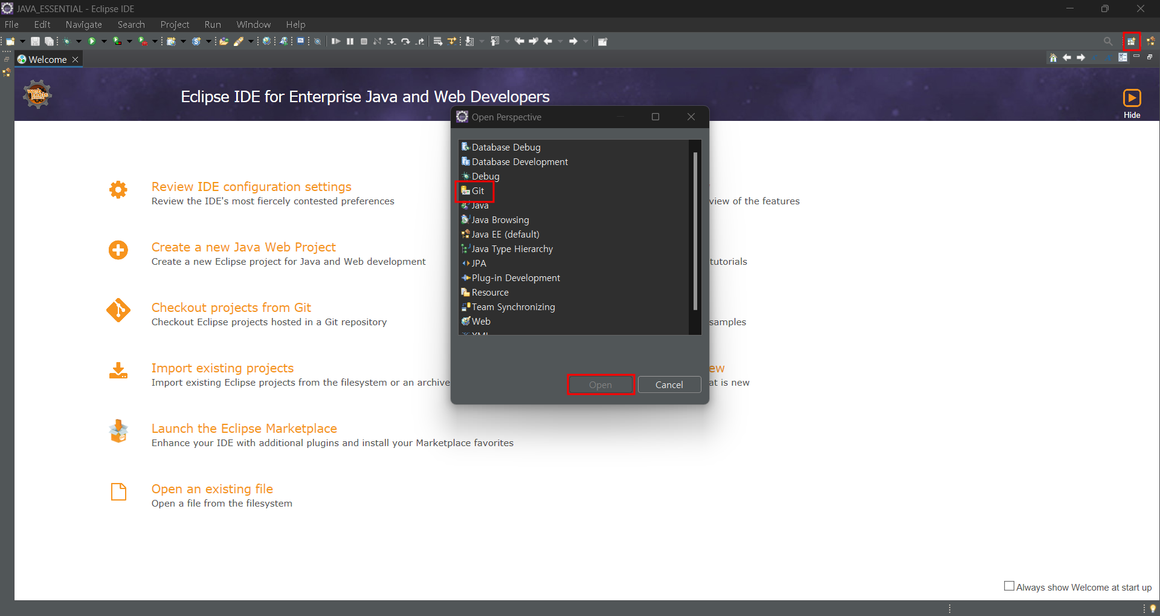Click the Save All toolbar icon

(50, 41)
